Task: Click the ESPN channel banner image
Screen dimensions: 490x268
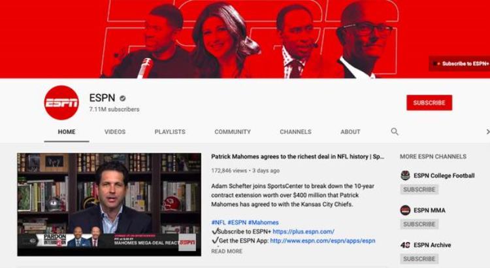Action: click(x=245, y=39)
